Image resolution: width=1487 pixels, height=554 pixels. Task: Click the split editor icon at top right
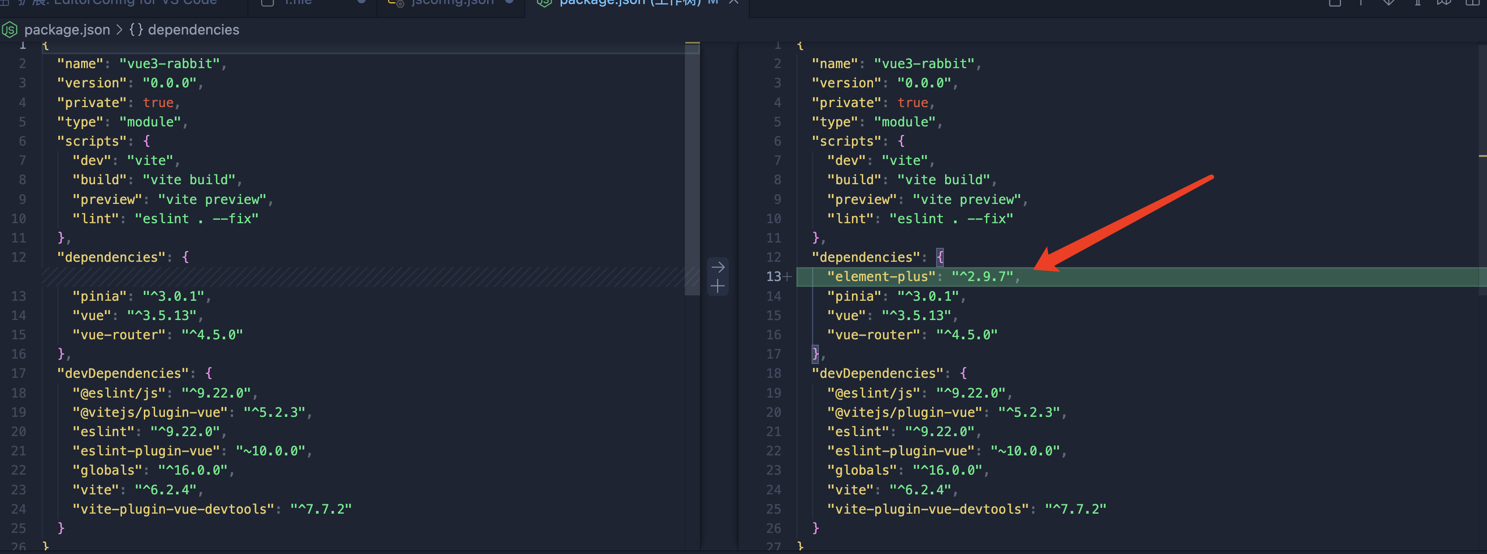1471,3
